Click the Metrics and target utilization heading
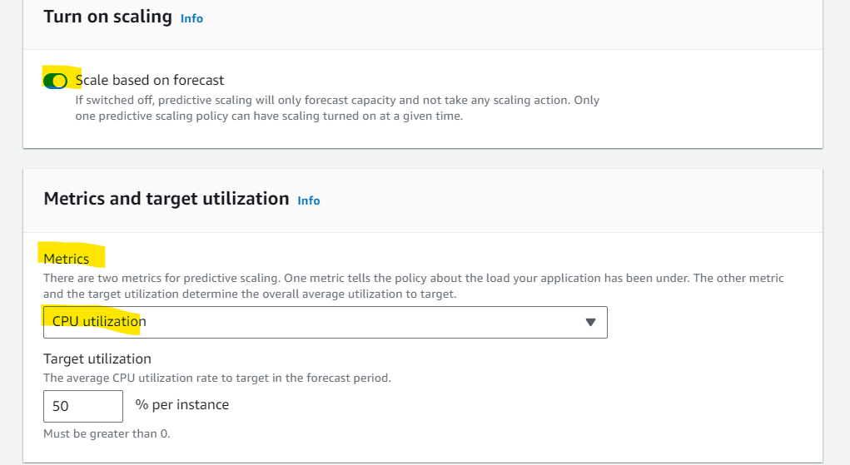850x465 pixels. pos(167,199)
